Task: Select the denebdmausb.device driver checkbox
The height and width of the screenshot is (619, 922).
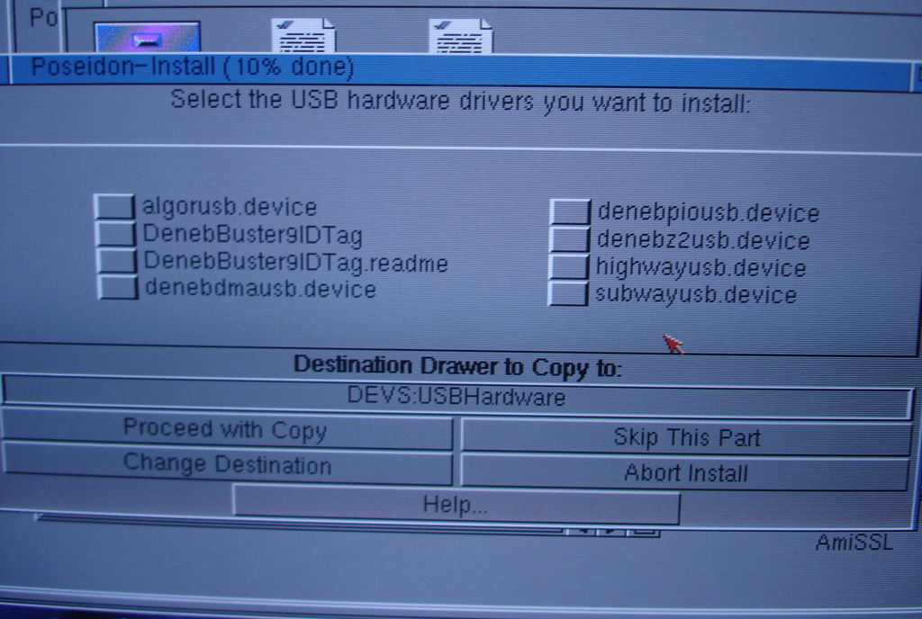Action: pyautogui.click(x=118, y=287)
